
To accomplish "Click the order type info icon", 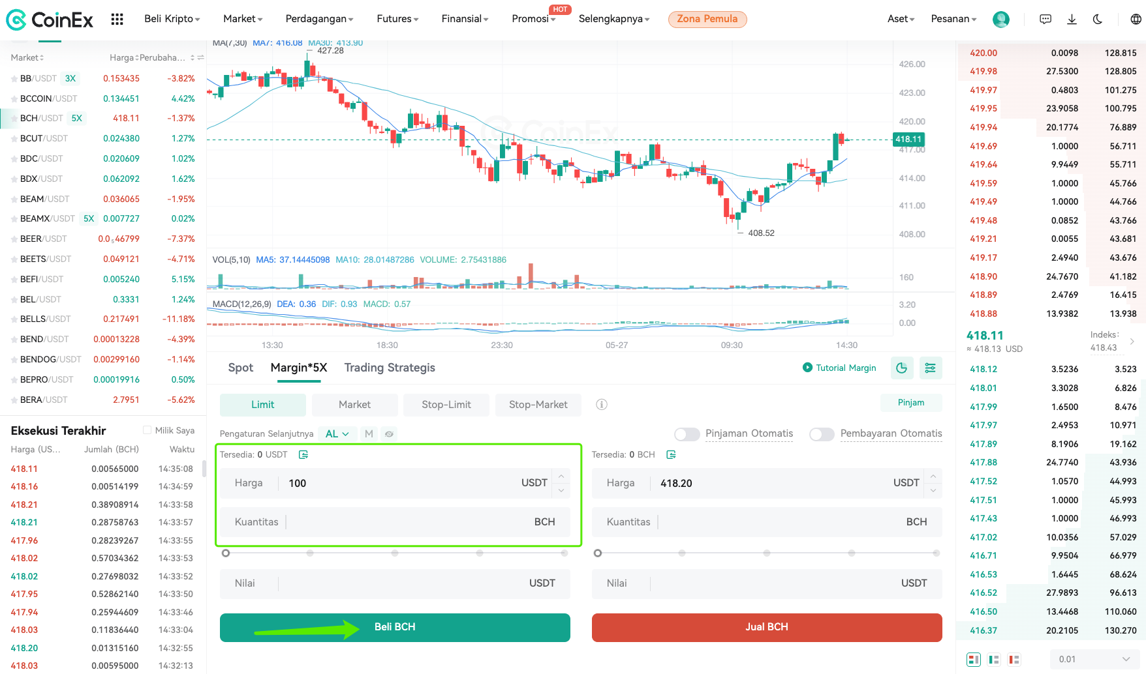I will [602, 405].
